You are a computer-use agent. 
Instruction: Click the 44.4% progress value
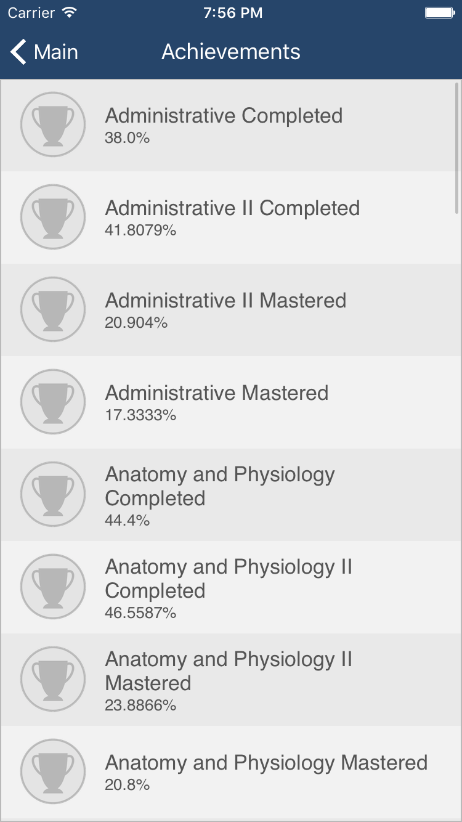coord(127,521)
